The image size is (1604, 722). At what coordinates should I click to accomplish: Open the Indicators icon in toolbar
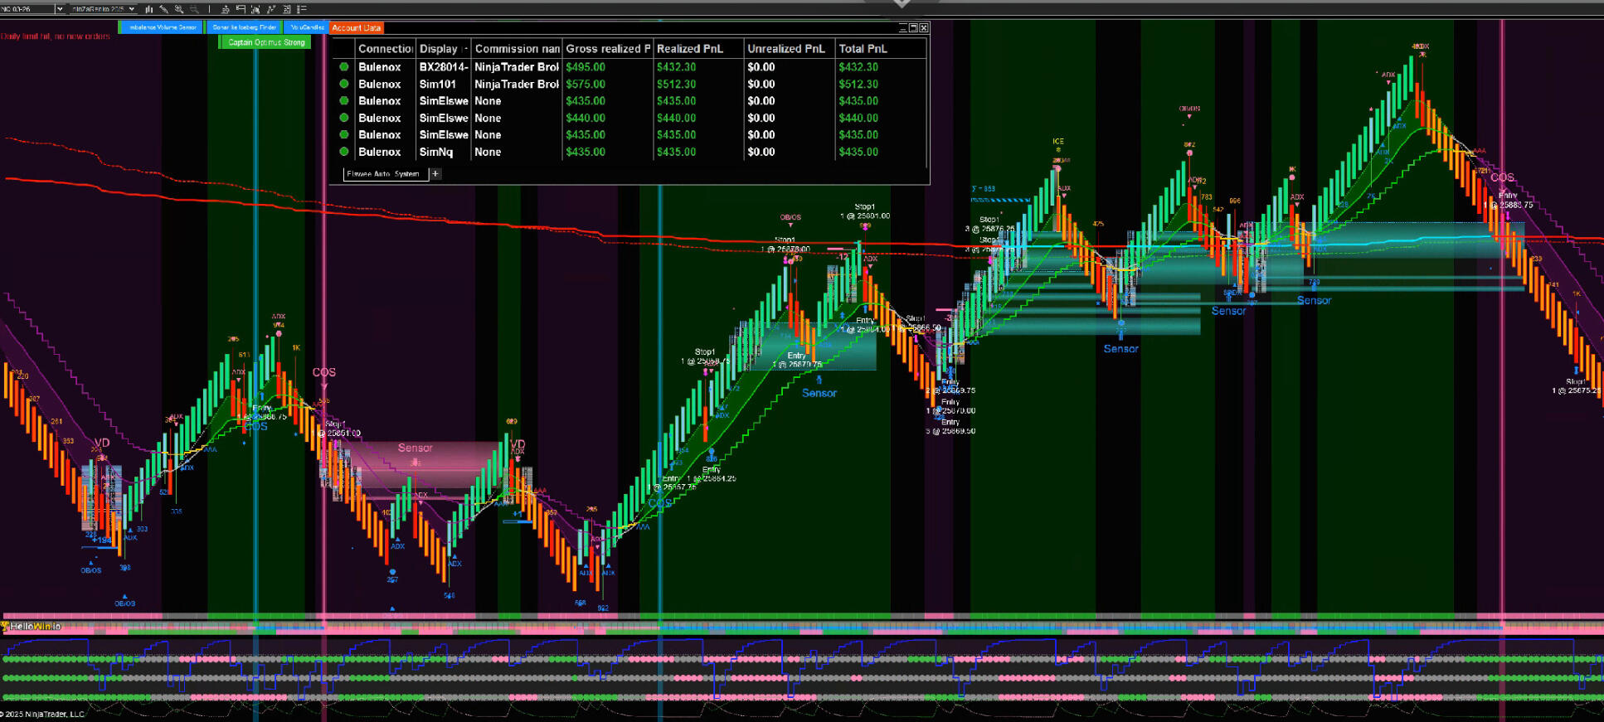pos(255,9)
